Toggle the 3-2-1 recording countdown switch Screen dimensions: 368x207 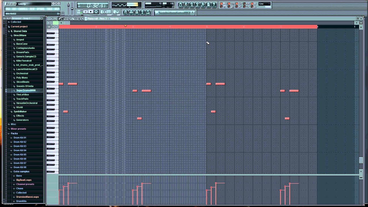pyautogui.click(x=229, y=4)
